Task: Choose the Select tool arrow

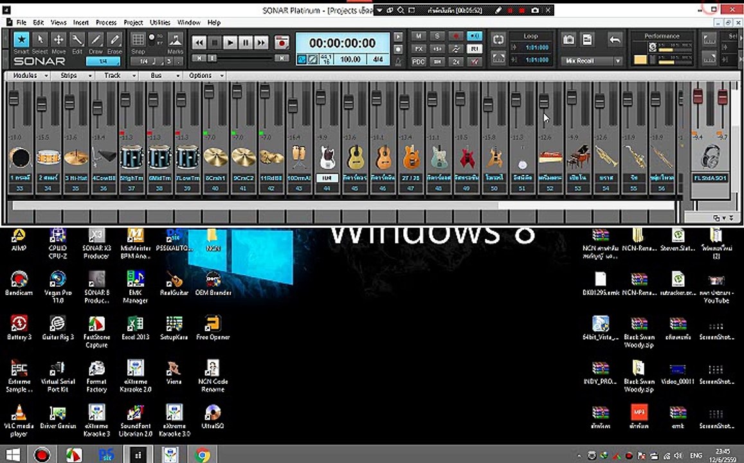Action: pyautogui.click(x=40, y=40)
